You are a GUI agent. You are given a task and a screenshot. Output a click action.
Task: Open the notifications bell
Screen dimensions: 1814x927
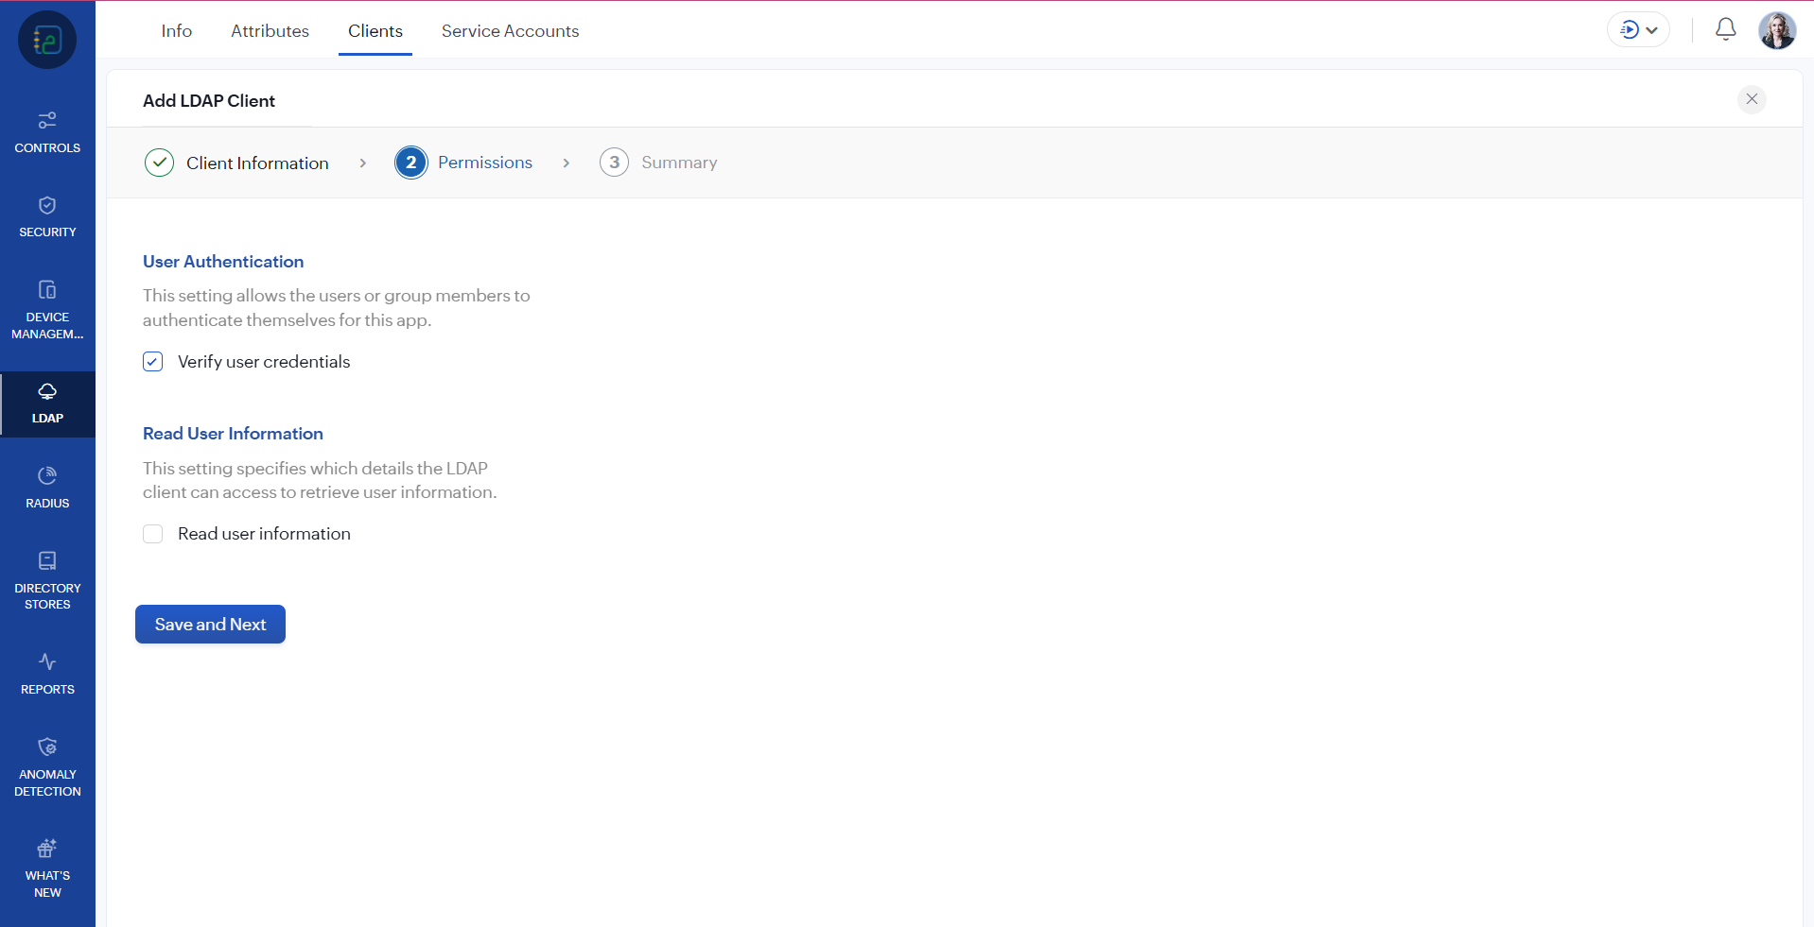pos(1725,30)
